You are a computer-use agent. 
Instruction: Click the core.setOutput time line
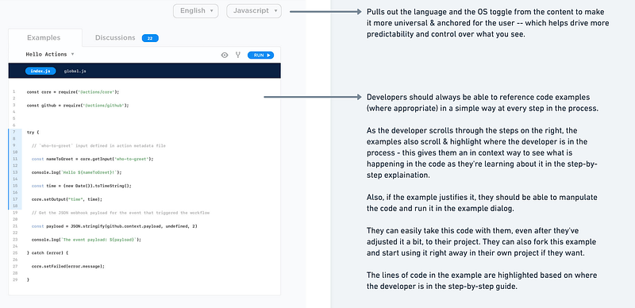click(x=67, y=199)
